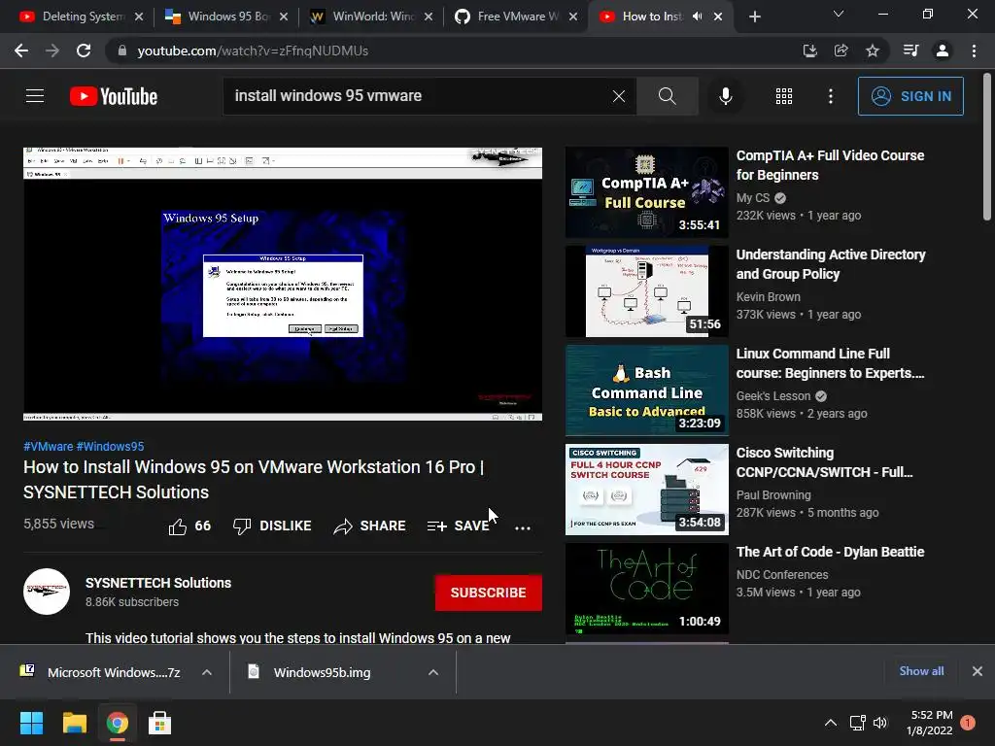995x746 pixels.
Task: Open Bash Command Line video thumbnail
Action: coord(646,390)
